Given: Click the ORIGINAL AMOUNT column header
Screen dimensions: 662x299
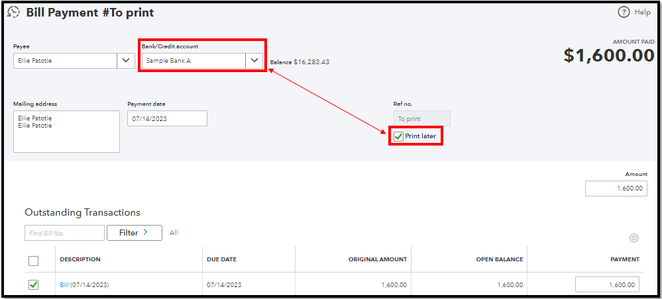Looking at the screenshot, I should click(x=378, y=259).
